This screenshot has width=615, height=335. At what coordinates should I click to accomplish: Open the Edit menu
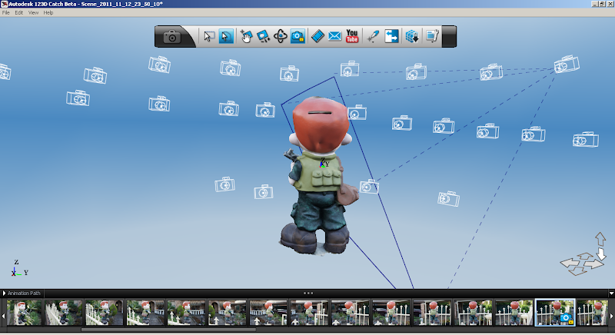pos(18,13)
